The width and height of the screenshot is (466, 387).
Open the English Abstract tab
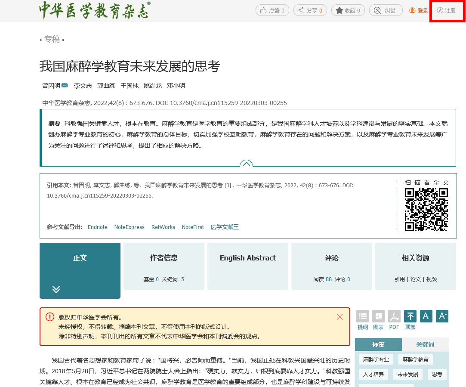coord(247,266)
